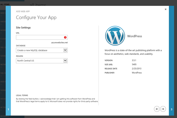Click the Site Settings heading
This screenshot has height=118, width=177.
tap(23, 28)
